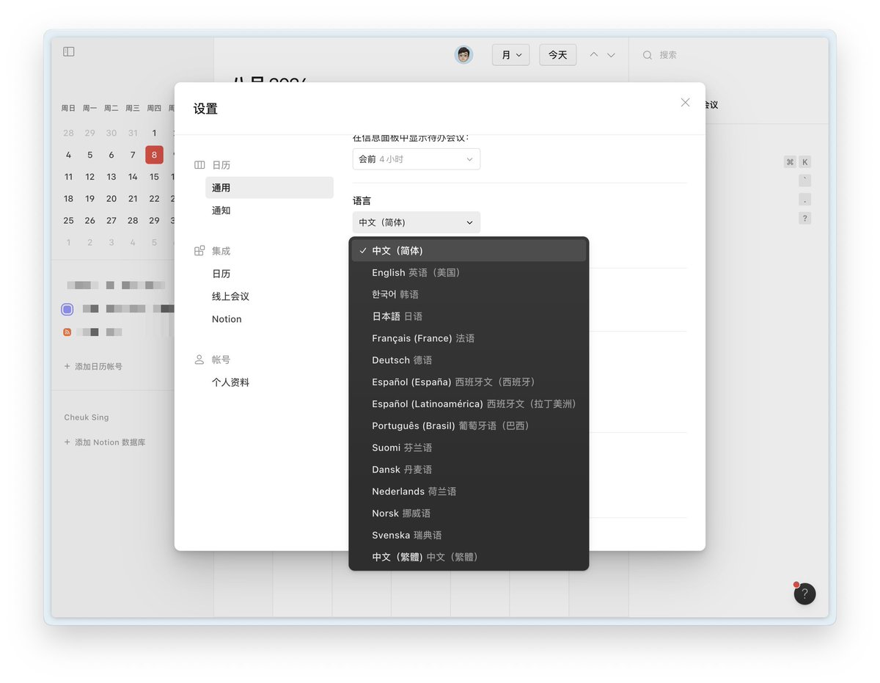
Task: Open the help question mark button
Action: [x=804, y=594]
